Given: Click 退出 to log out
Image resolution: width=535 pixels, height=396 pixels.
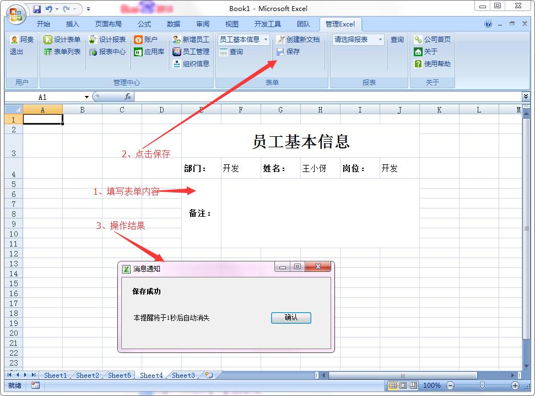Looking at the screenshot, I should coord(17,52).
